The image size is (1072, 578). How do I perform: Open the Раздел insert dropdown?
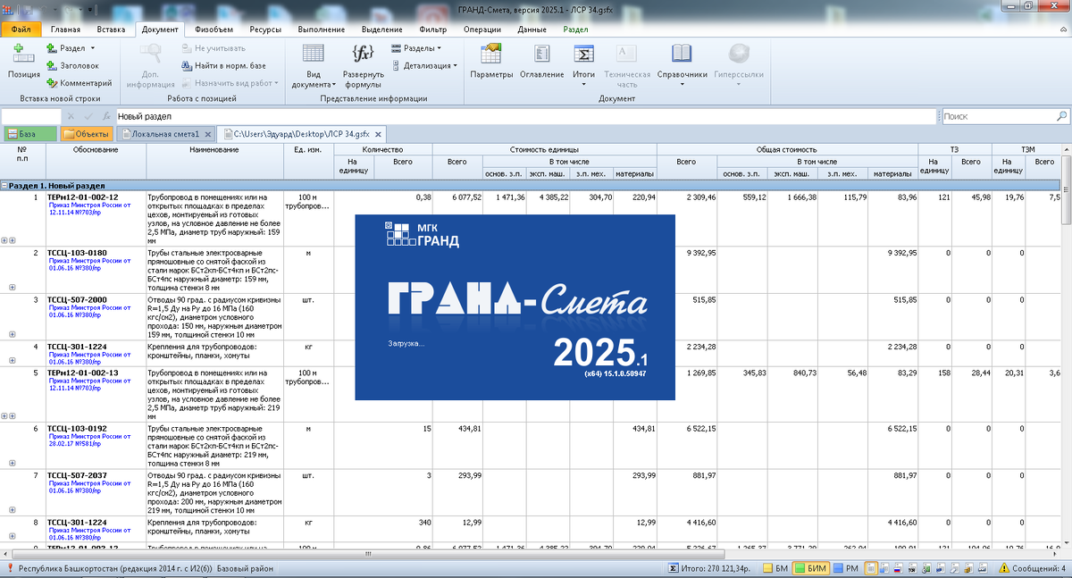[72, 48]
